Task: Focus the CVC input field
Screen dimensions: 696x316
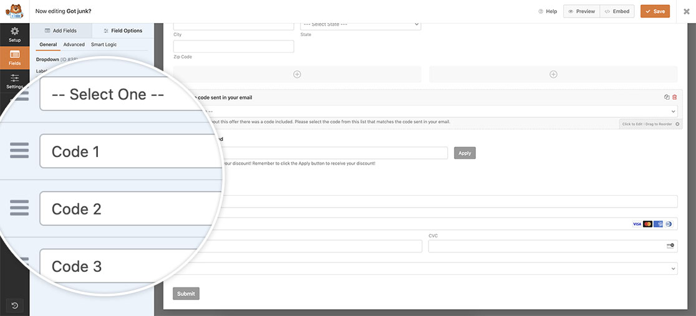Action: [x=553, y=246]
